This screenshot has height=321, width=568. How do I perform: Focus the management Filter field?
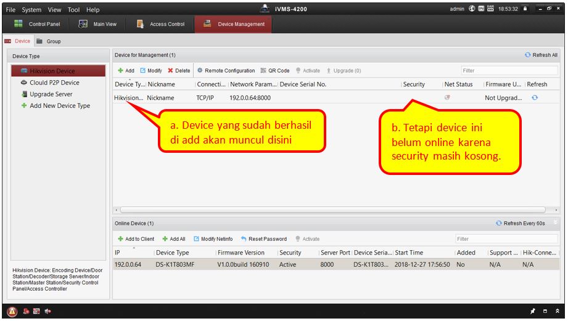click(x=509, y=71)
